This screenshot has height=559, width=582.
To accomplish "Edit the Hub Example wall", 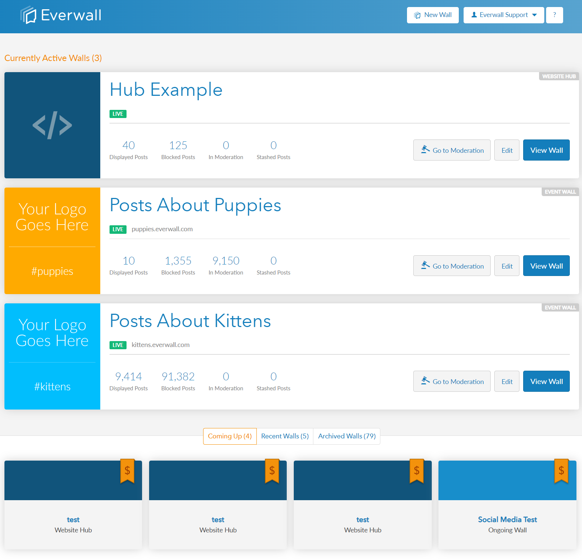I will point(507,150).
